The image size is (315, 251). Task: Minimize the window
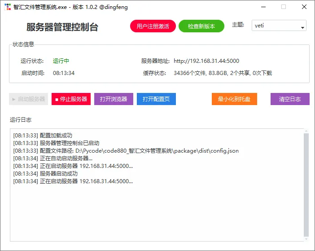(263, 7)
